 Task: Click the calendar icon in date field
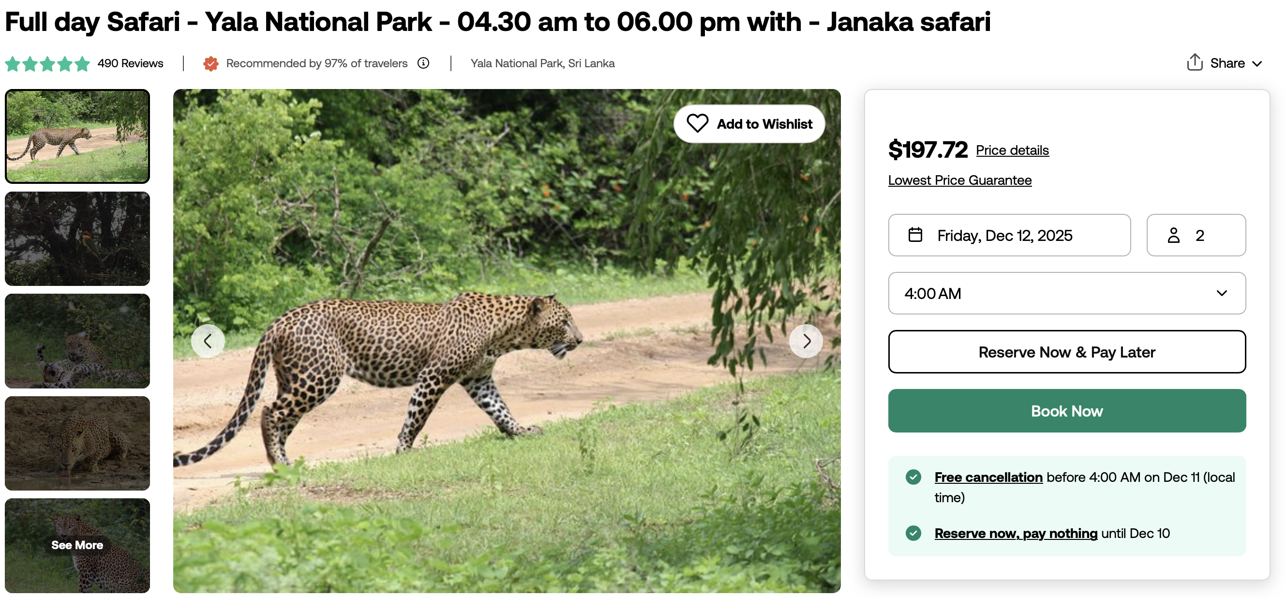click(x=915, y=235)
